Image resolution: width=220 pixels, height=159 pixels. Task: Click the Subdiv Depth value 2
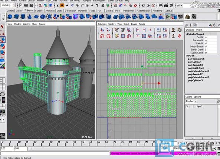[x=205, y=49]
